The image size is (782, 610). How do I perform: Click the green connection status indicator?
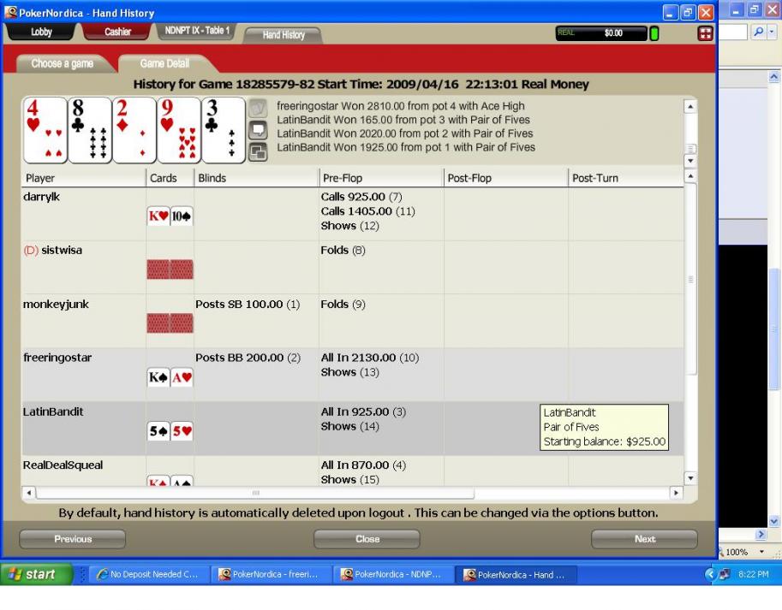pyautogui.click(x=654, y=33)
